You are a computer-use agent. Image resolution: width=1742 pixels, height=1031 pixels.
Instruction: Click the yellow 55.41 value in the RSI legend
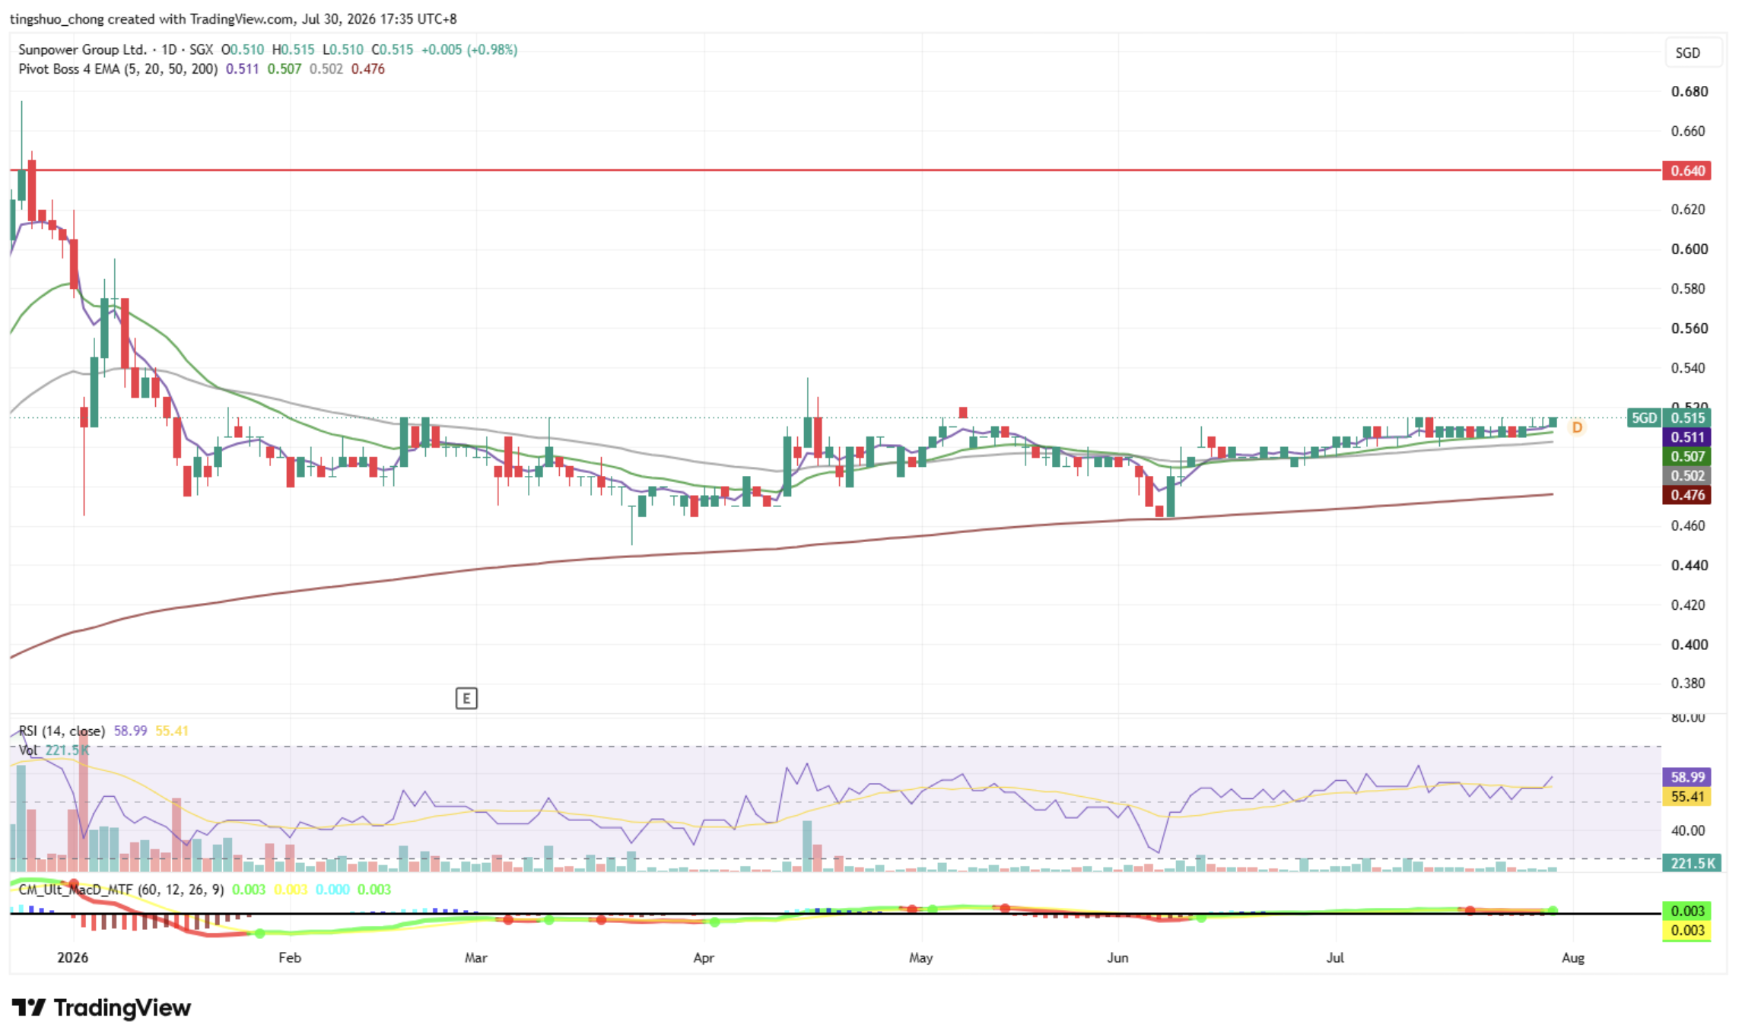172,731
